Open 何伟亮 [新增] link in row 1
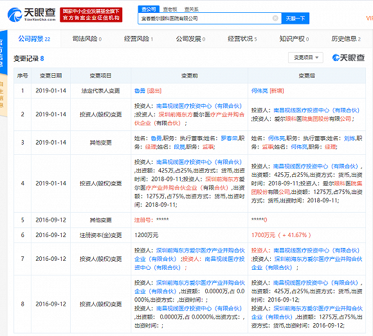Viewport: 373px width, 336px height. click(268, 91)
